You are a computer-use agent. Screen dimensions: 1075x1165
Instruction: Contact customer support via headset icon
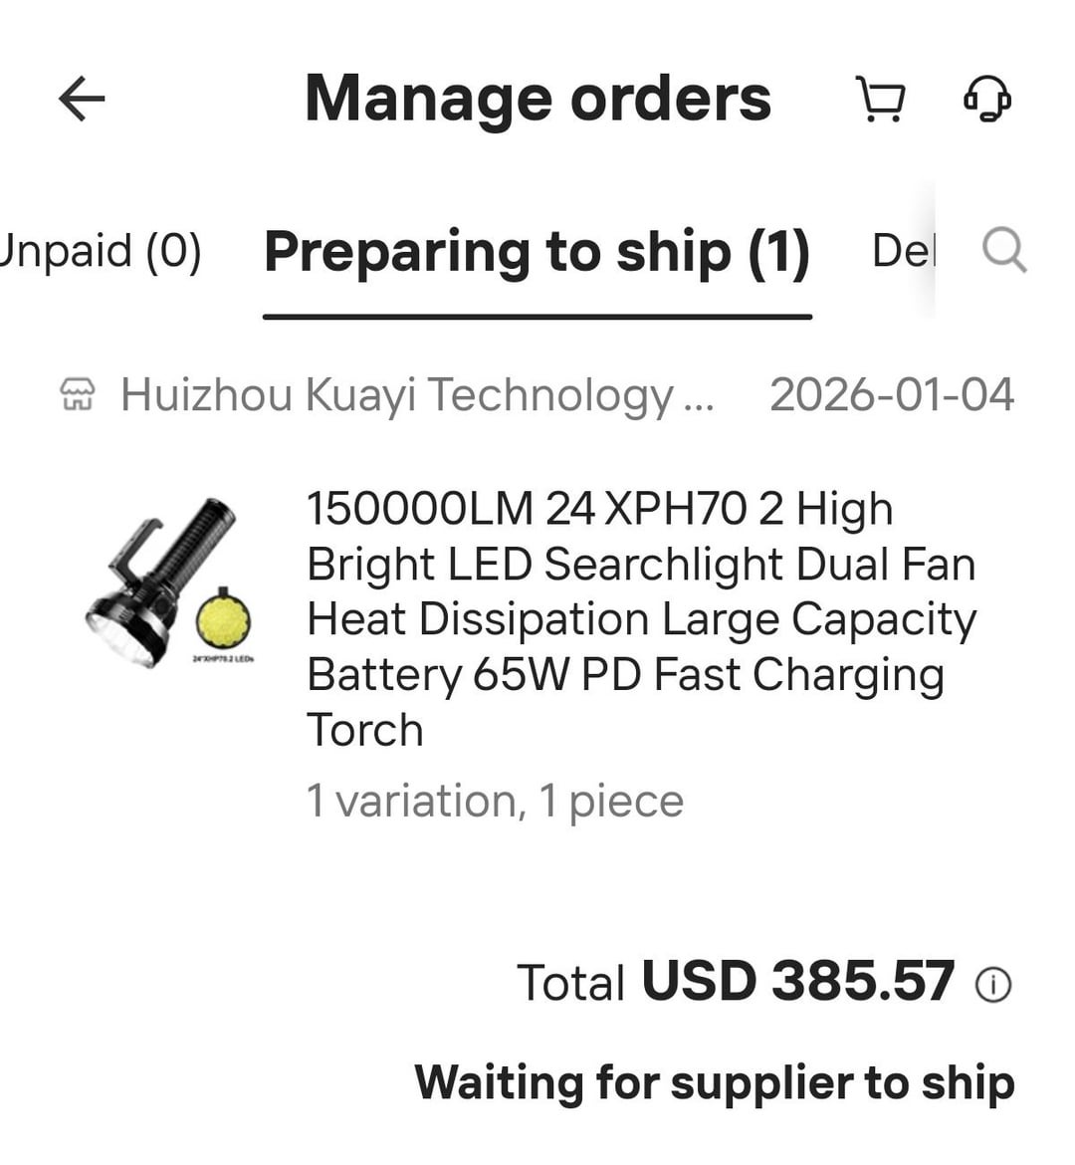click(x=986, y=99)
